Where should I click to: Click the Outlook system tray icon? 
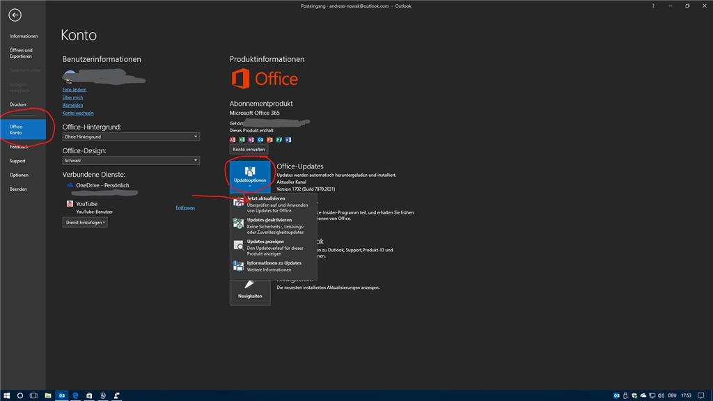click(x=617, y=395)
